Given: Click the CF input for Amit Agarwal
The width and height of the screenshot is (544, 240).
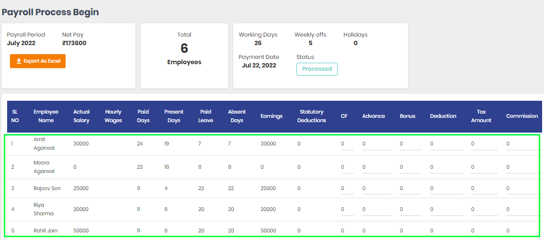Looking at the screenshot, I should pyautogui.click(x=347, y=144).
